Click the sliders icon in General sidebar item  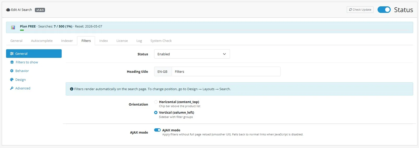click(x=12, y=54)
